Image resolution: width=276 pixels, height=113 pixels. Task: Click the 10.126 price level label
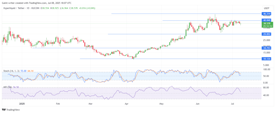[x=266, y=59]
